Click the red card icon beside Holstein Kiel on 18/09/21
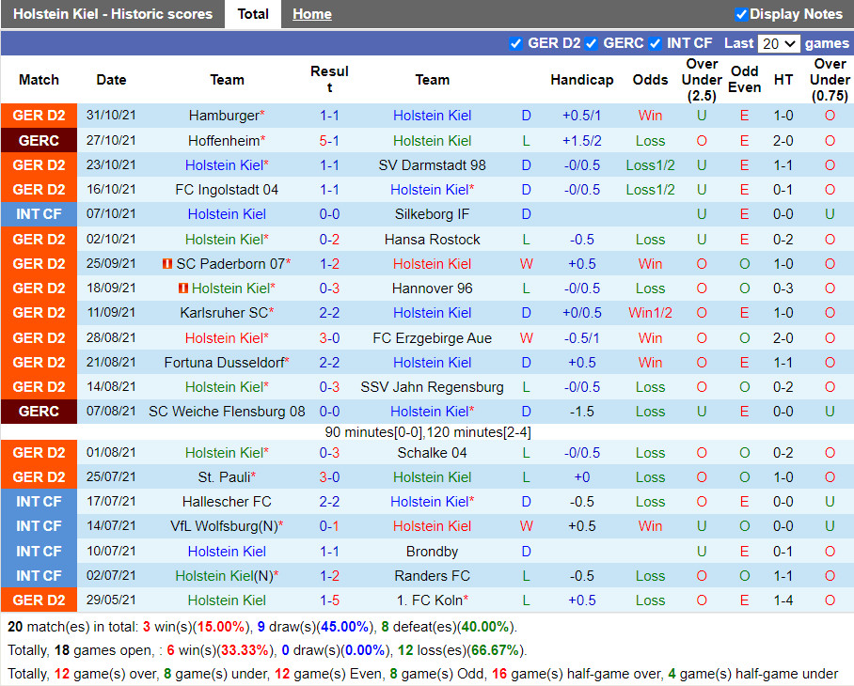 183,288
